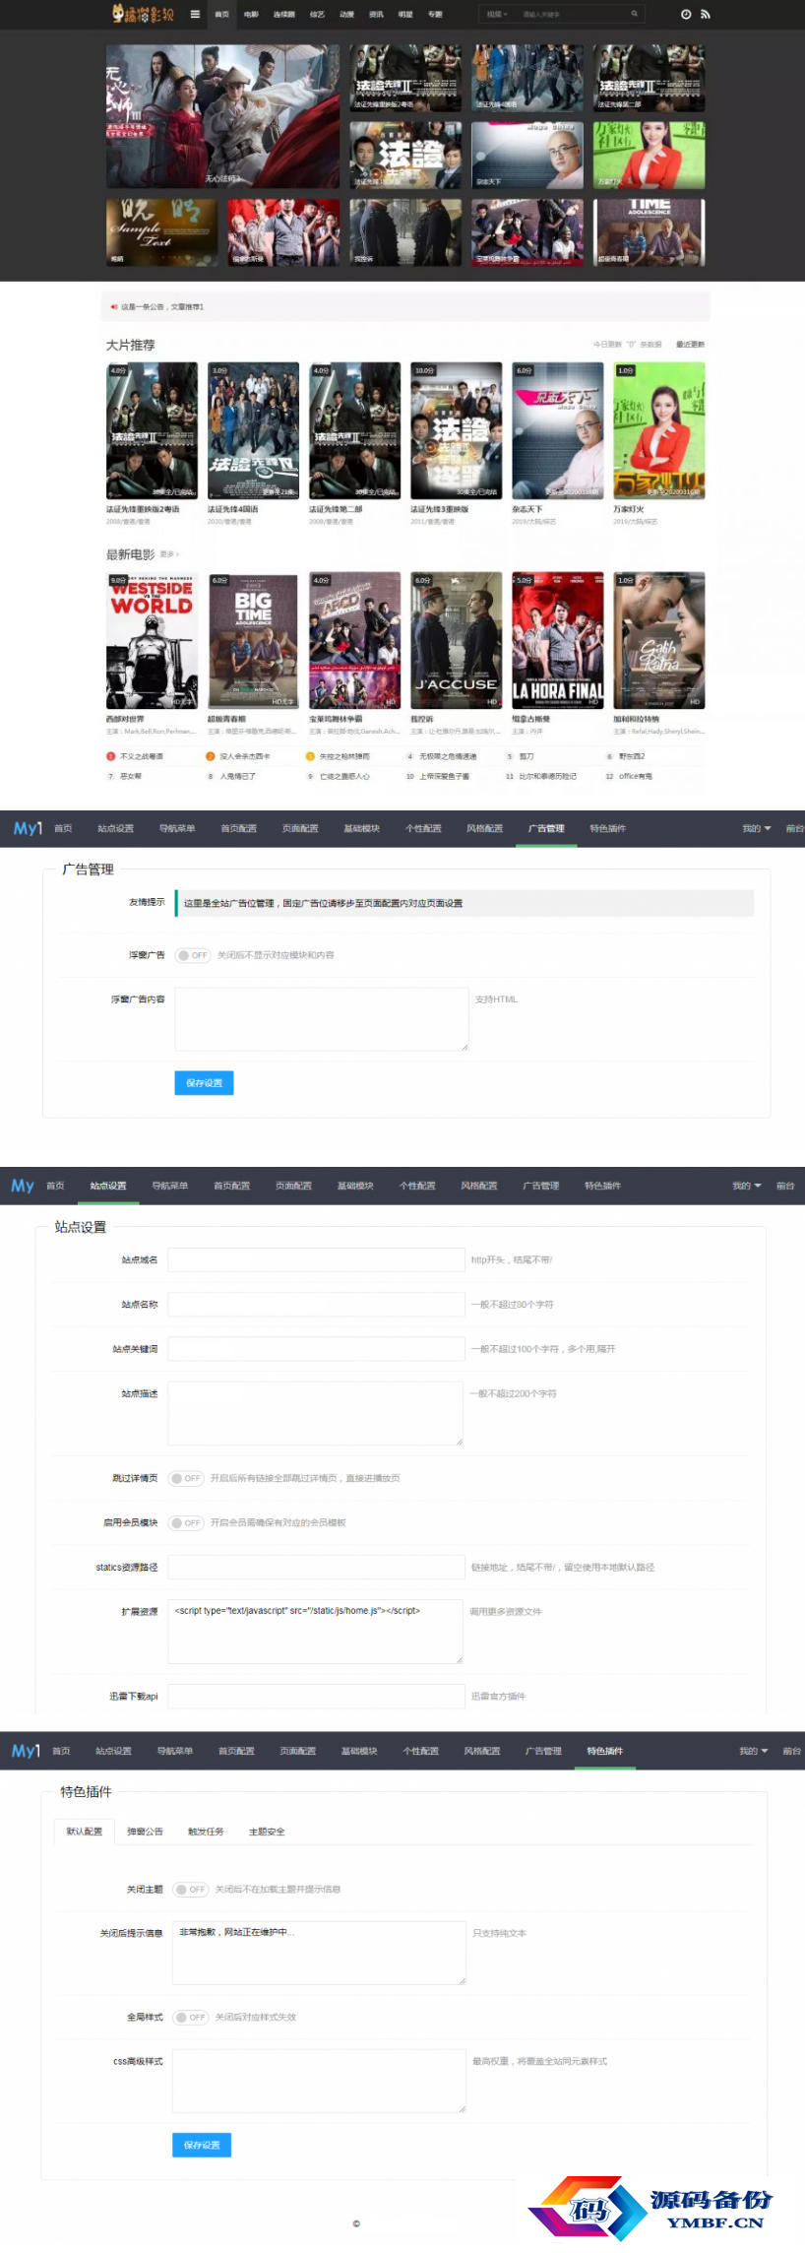Enable the 启用会员模块 switch
Image resolution: width=805 pixels, height=2253 pixels.
[186, 1522]
